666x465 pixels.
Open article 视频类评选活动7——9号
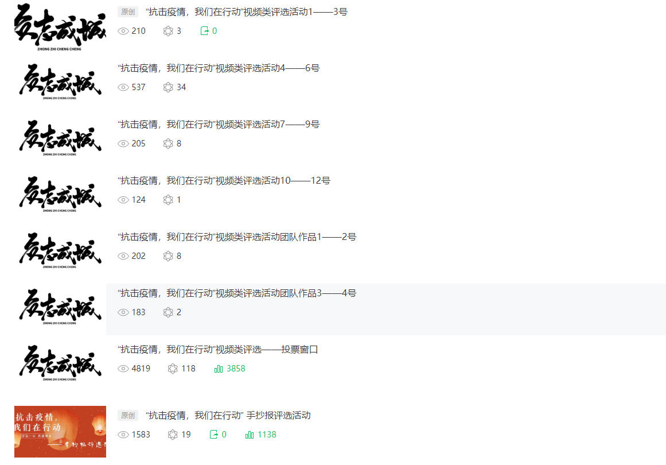[x=219, y=125]
